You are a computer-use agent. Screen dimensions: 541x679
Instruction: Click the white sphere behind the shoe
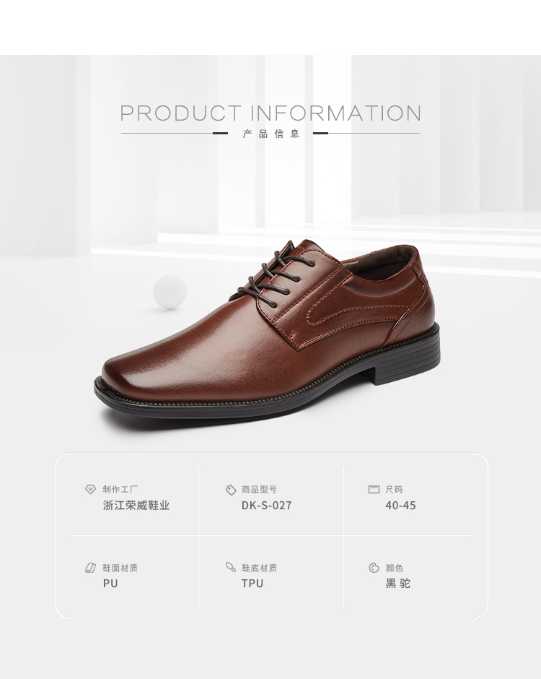(170, 291)
